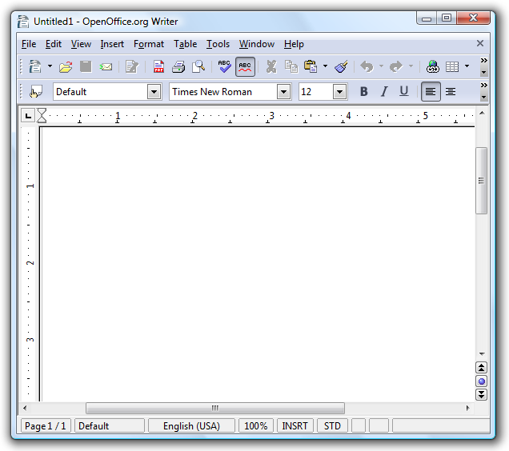Click inside the blank document page

[x=258, y=264]
